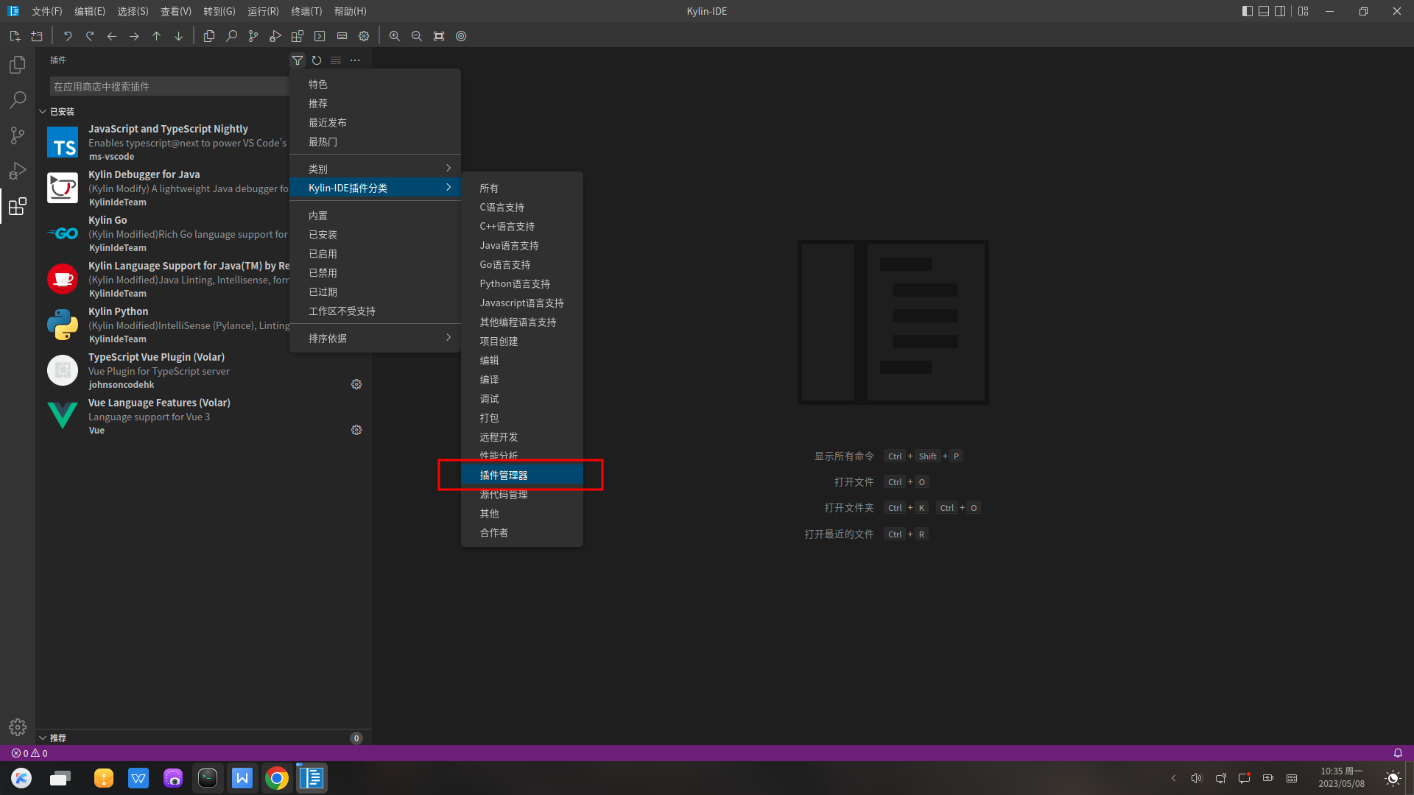The height and width of the screenshot is (795, 1414).
Task: Click the search magnifier toolbar icon
Action: tap(231, 36)
